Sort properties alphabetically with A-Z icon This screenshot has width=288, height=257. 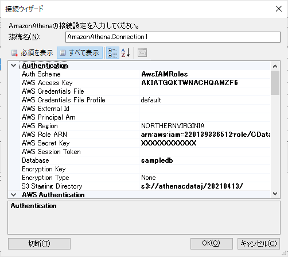(126, 53)
